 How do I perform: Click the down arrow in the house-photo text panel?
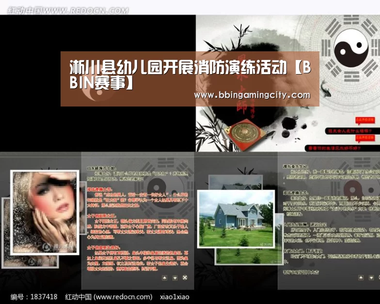tap(371, 278)
